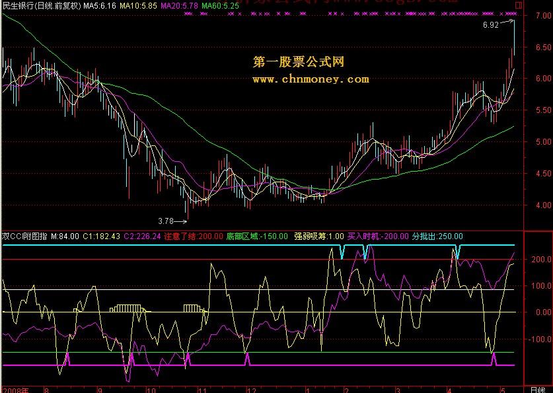The height and width of the screenshot is (393, 553).
Task: Click the 6.92 high price marker
Action: coord(491,25)
